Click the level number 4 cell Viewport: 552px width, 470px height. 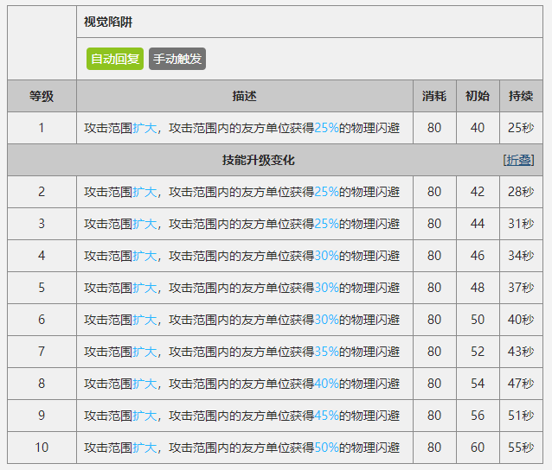pyautogui.click(x=42, y=256)
